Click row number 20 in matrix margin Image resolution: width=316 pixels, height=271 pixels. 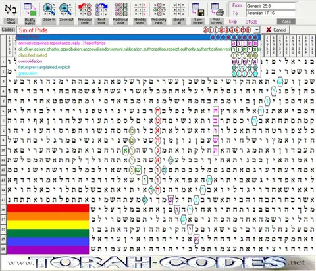click(x=3, y=249)
